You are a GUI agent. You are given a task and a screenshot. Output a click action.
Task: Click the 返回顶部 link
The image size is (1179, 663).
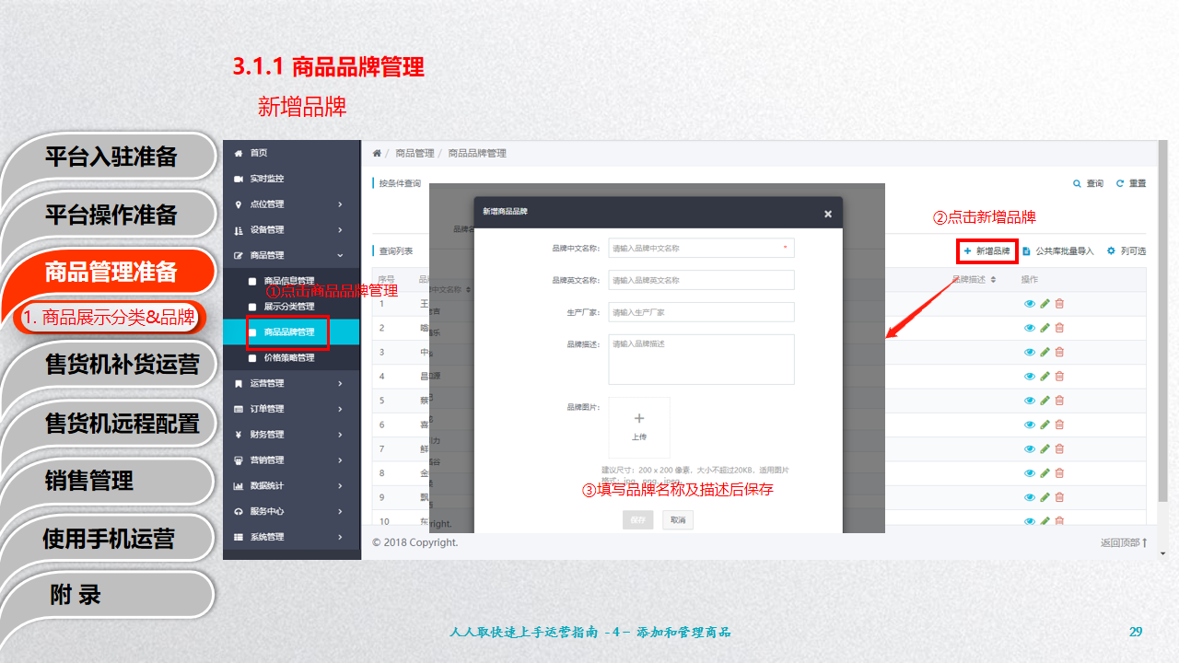(x=1124, y=543)
